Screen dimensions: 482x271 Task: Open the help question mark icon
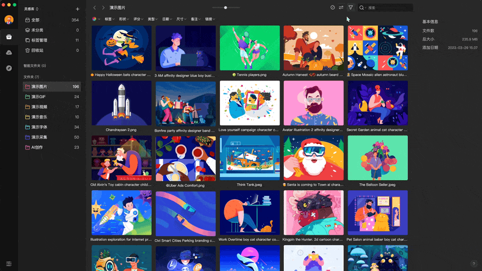coord(474,263)
